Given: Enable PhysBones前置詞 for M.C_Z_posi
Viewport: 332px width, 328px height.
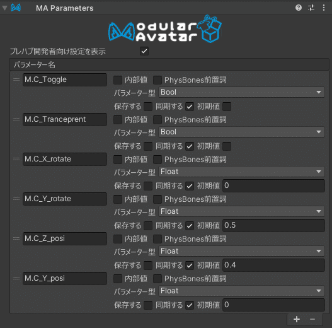Looking at the screenshot, I should (x=157, y=239).
